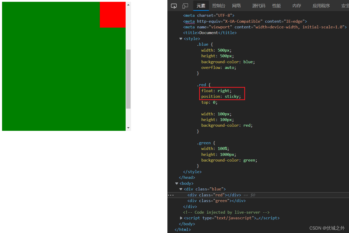Click the '.blue {' selector text
The image size is (349, 233).
click(205, 44)
